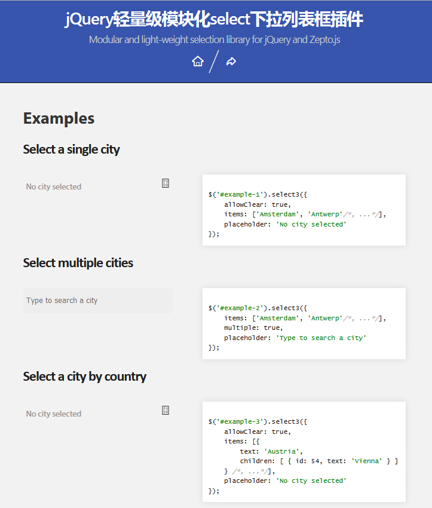Click the 'Type to search a city' input
Screen dimensions: 432x508
tap(98, 301)
